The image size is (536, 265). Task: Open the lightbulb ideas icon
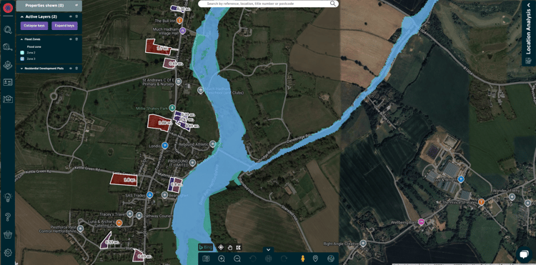[8, 197]
